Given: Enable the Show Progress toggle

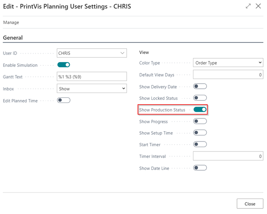Looking at the screenshot, I should (200, 121).
